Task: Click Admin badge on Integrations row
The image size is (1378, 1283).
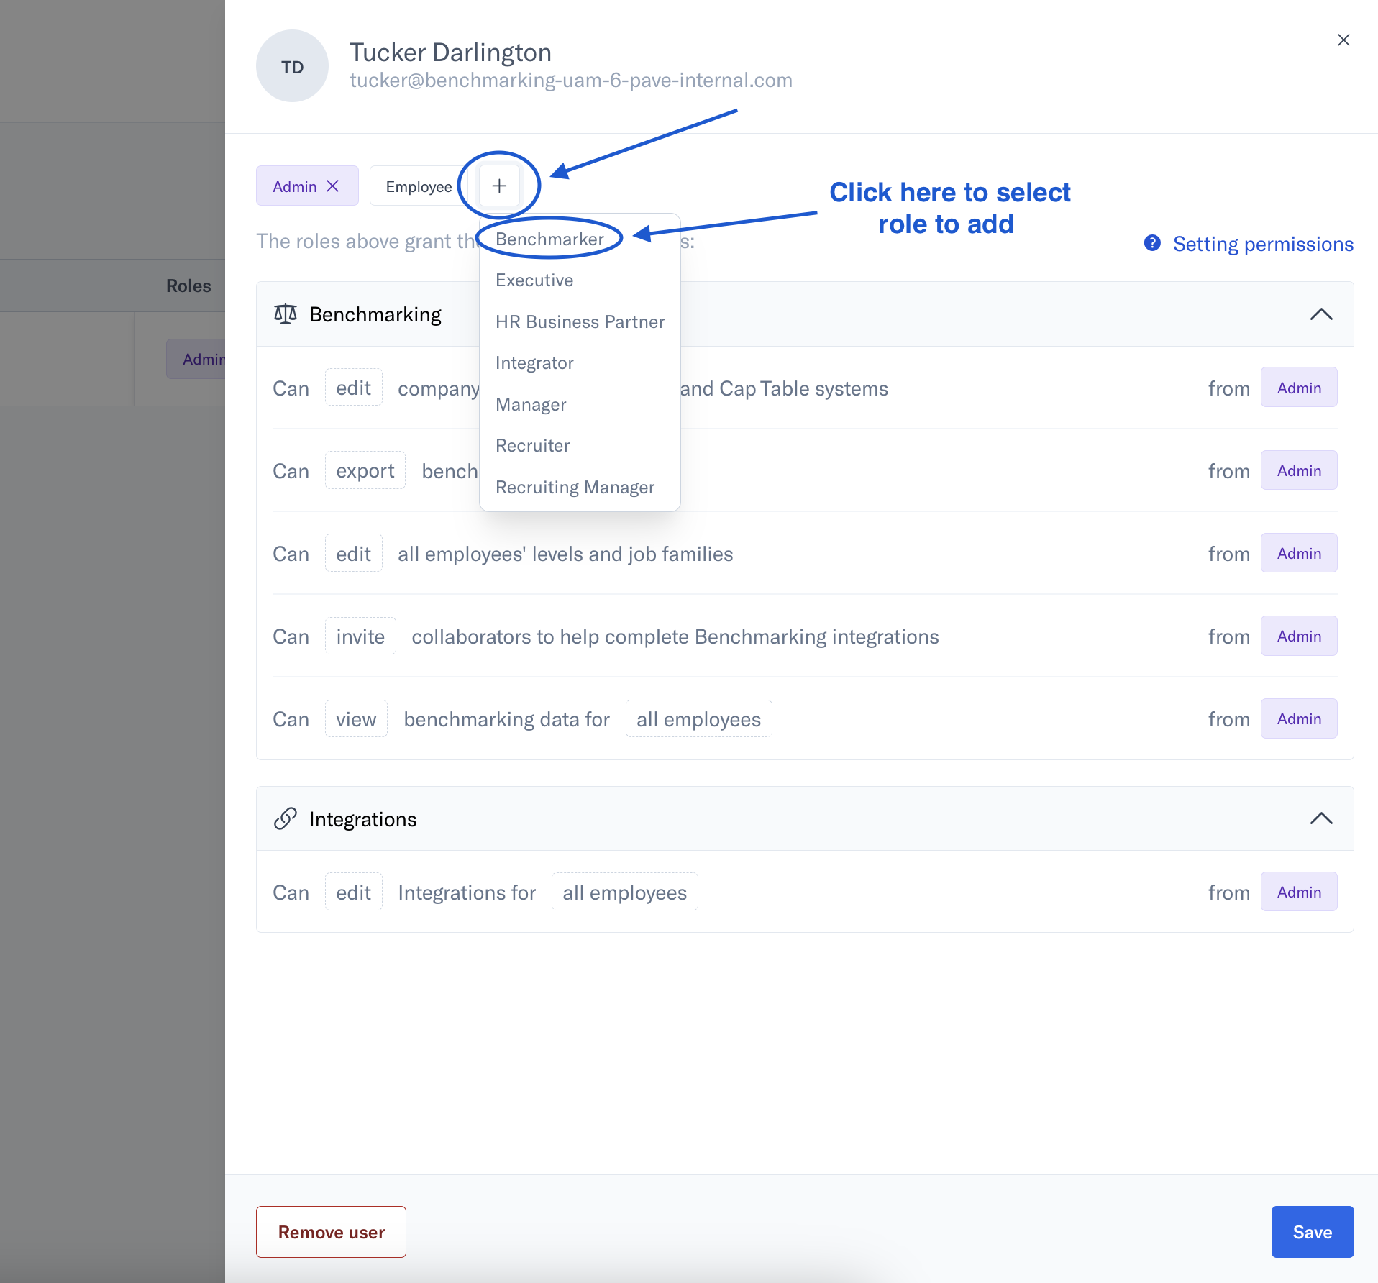Action: pos(1299,892)
